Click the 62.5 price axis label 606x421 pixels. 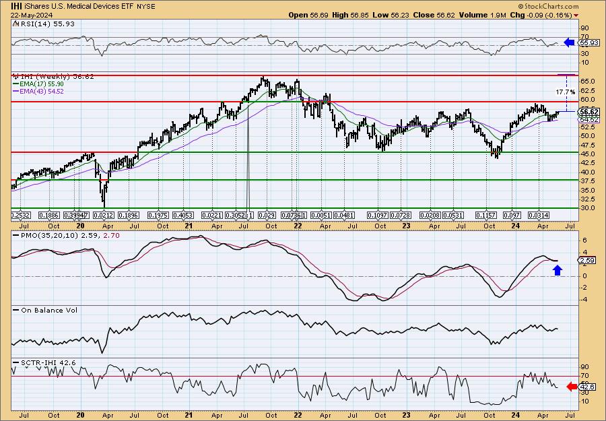tap(587, 90)
